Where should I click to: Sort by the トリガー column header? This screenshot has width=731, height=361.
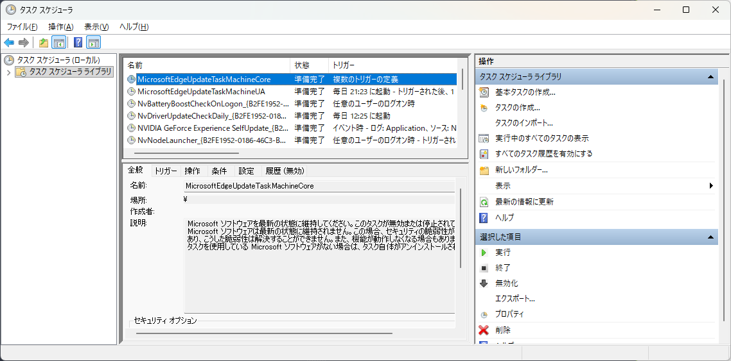(392, 65)
